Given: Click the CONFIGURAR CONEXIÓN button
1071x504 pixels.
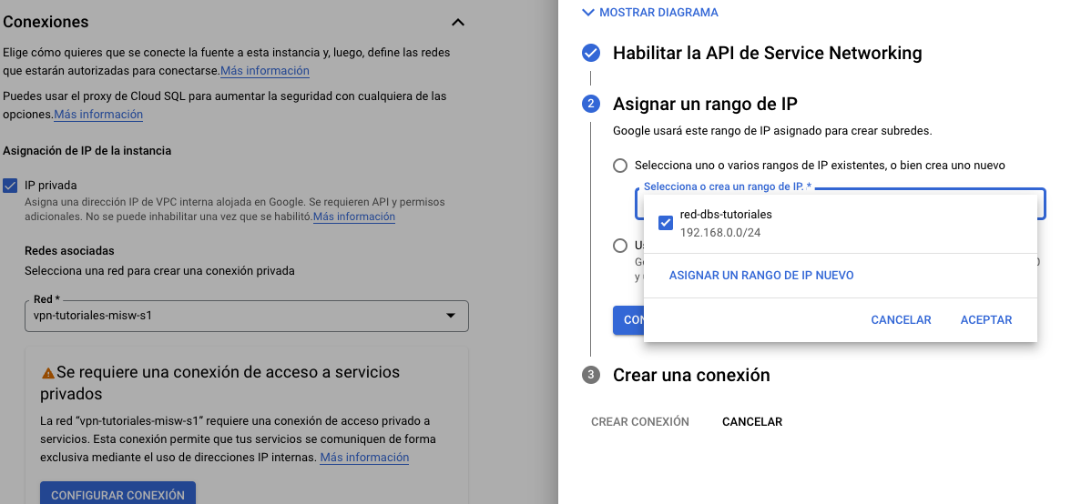Looking at the screenshot, I should (117, 495).
